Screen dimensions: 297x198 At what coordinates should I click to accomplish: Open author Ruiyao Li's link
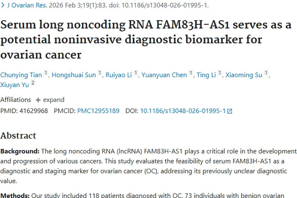119,75
